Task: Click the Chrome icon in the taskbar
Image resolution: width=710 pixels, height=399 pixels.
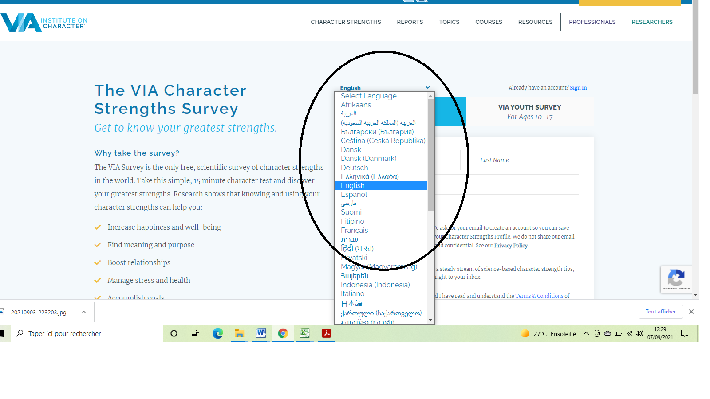Action: (x=283, y=333)
